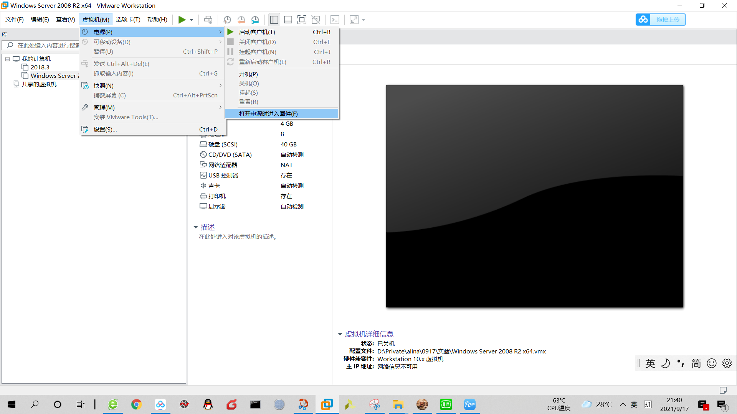
Task: Open the snapshot manager wrench icon
Action: 255,20
